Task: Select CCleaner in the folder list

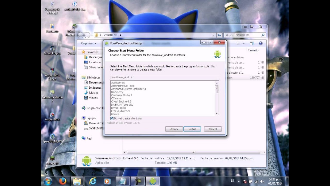Action: pos(116,98)
